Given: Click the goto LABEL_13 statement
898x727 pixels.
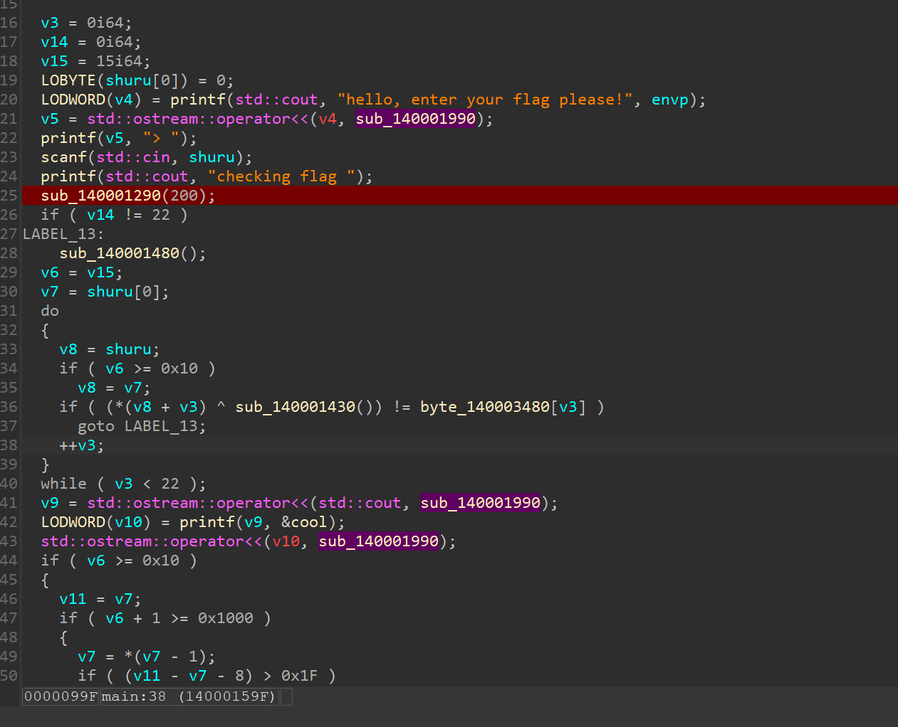Looking at the screenshot, I should [141, 426].
